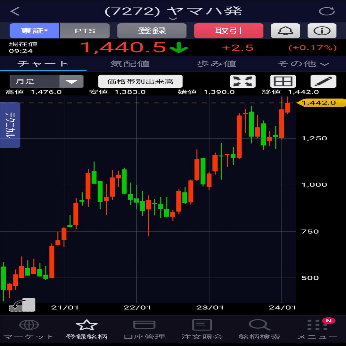Open the マーケット globe icon
The image size is (346, 346).
(29, 325)
